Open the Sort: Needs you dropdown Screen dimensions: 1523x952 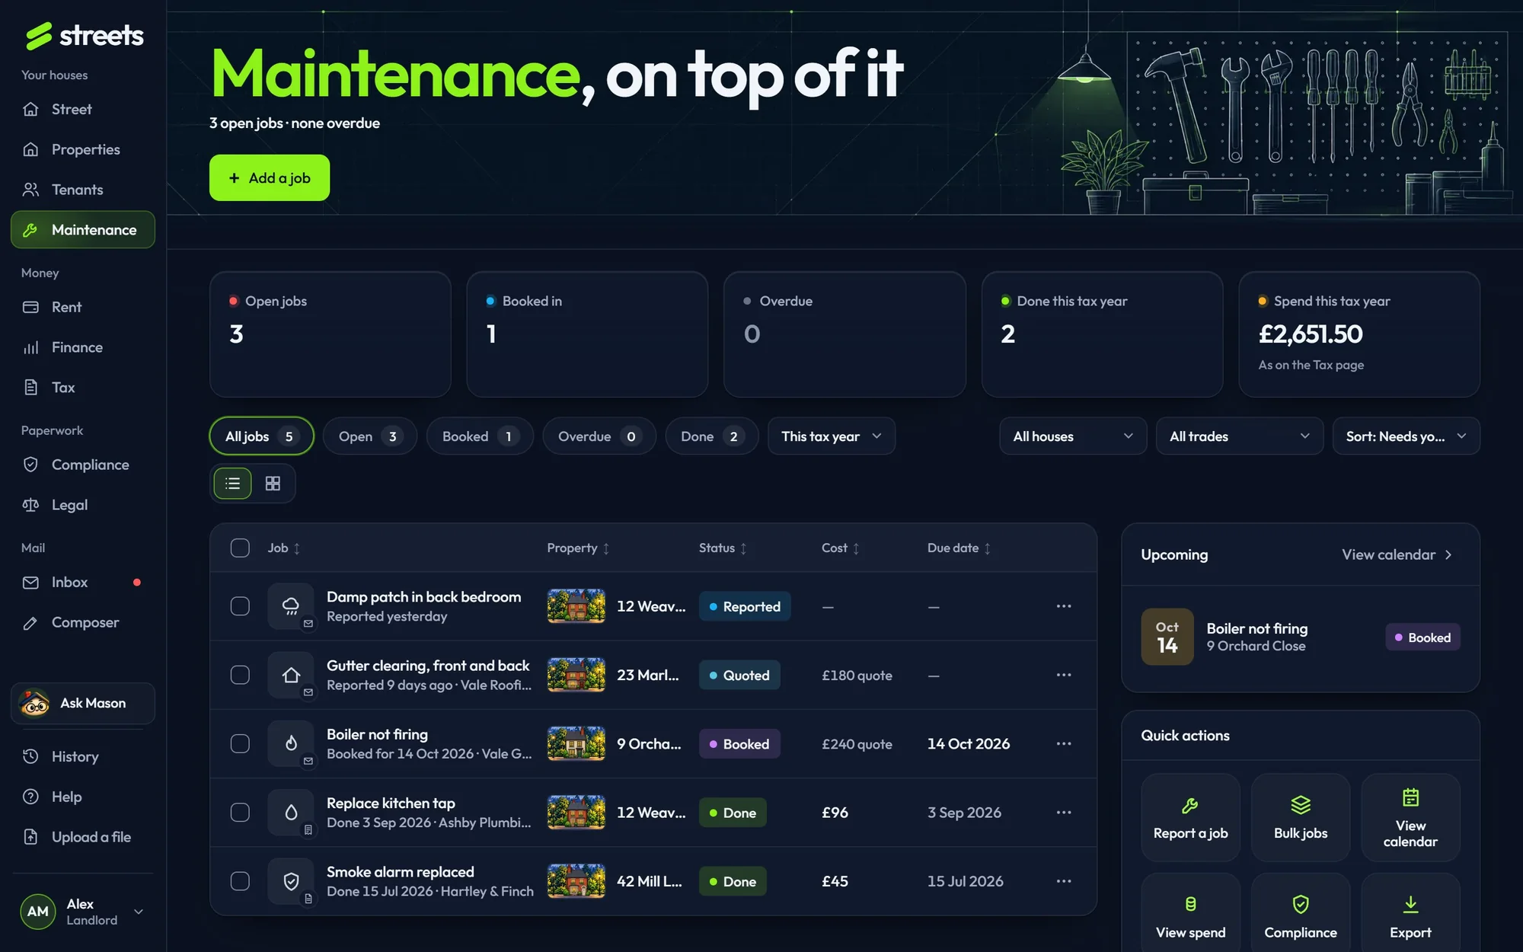coord(1406,436)
